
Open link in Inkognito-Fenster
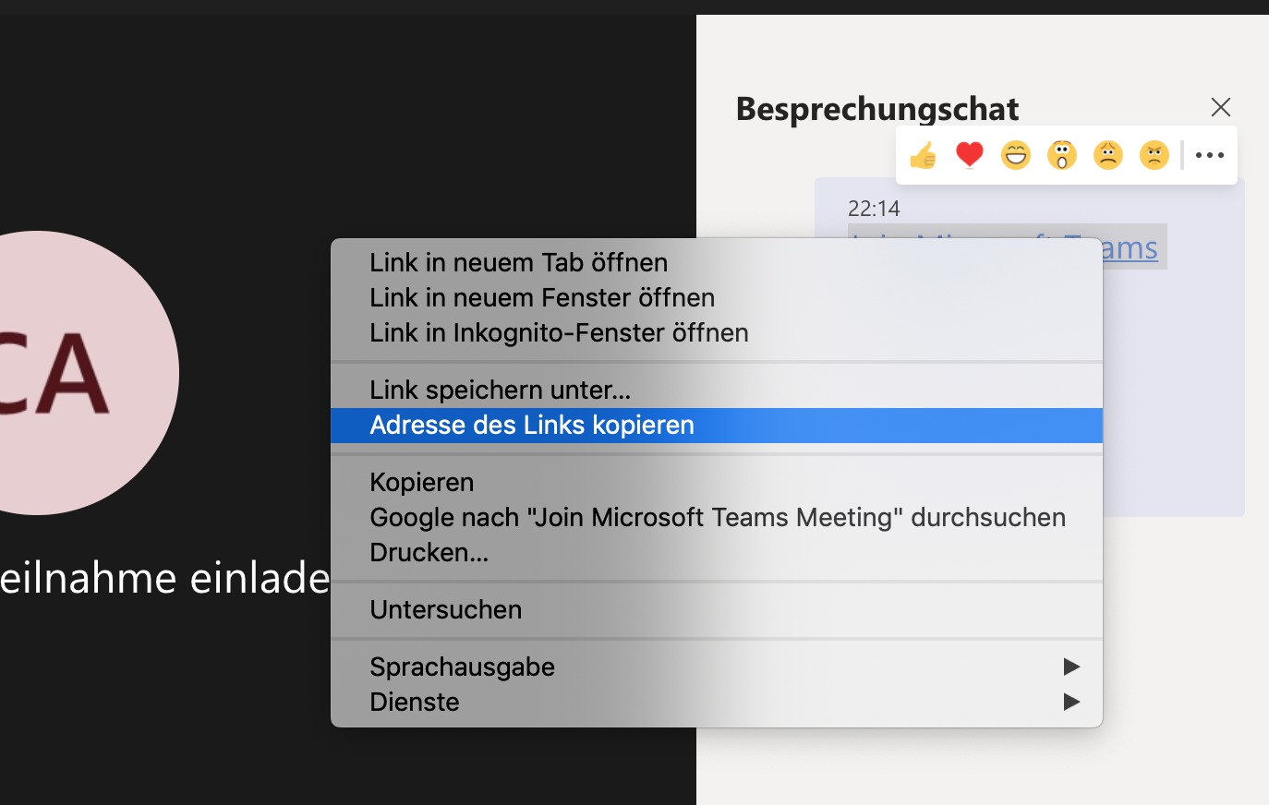point(559,332)
